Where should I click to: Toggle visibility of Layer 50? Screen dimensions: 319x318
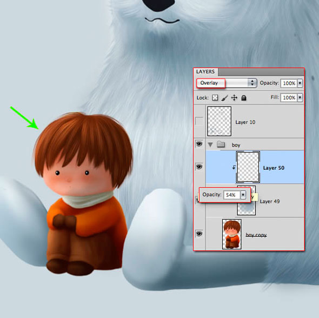(199, 167)
